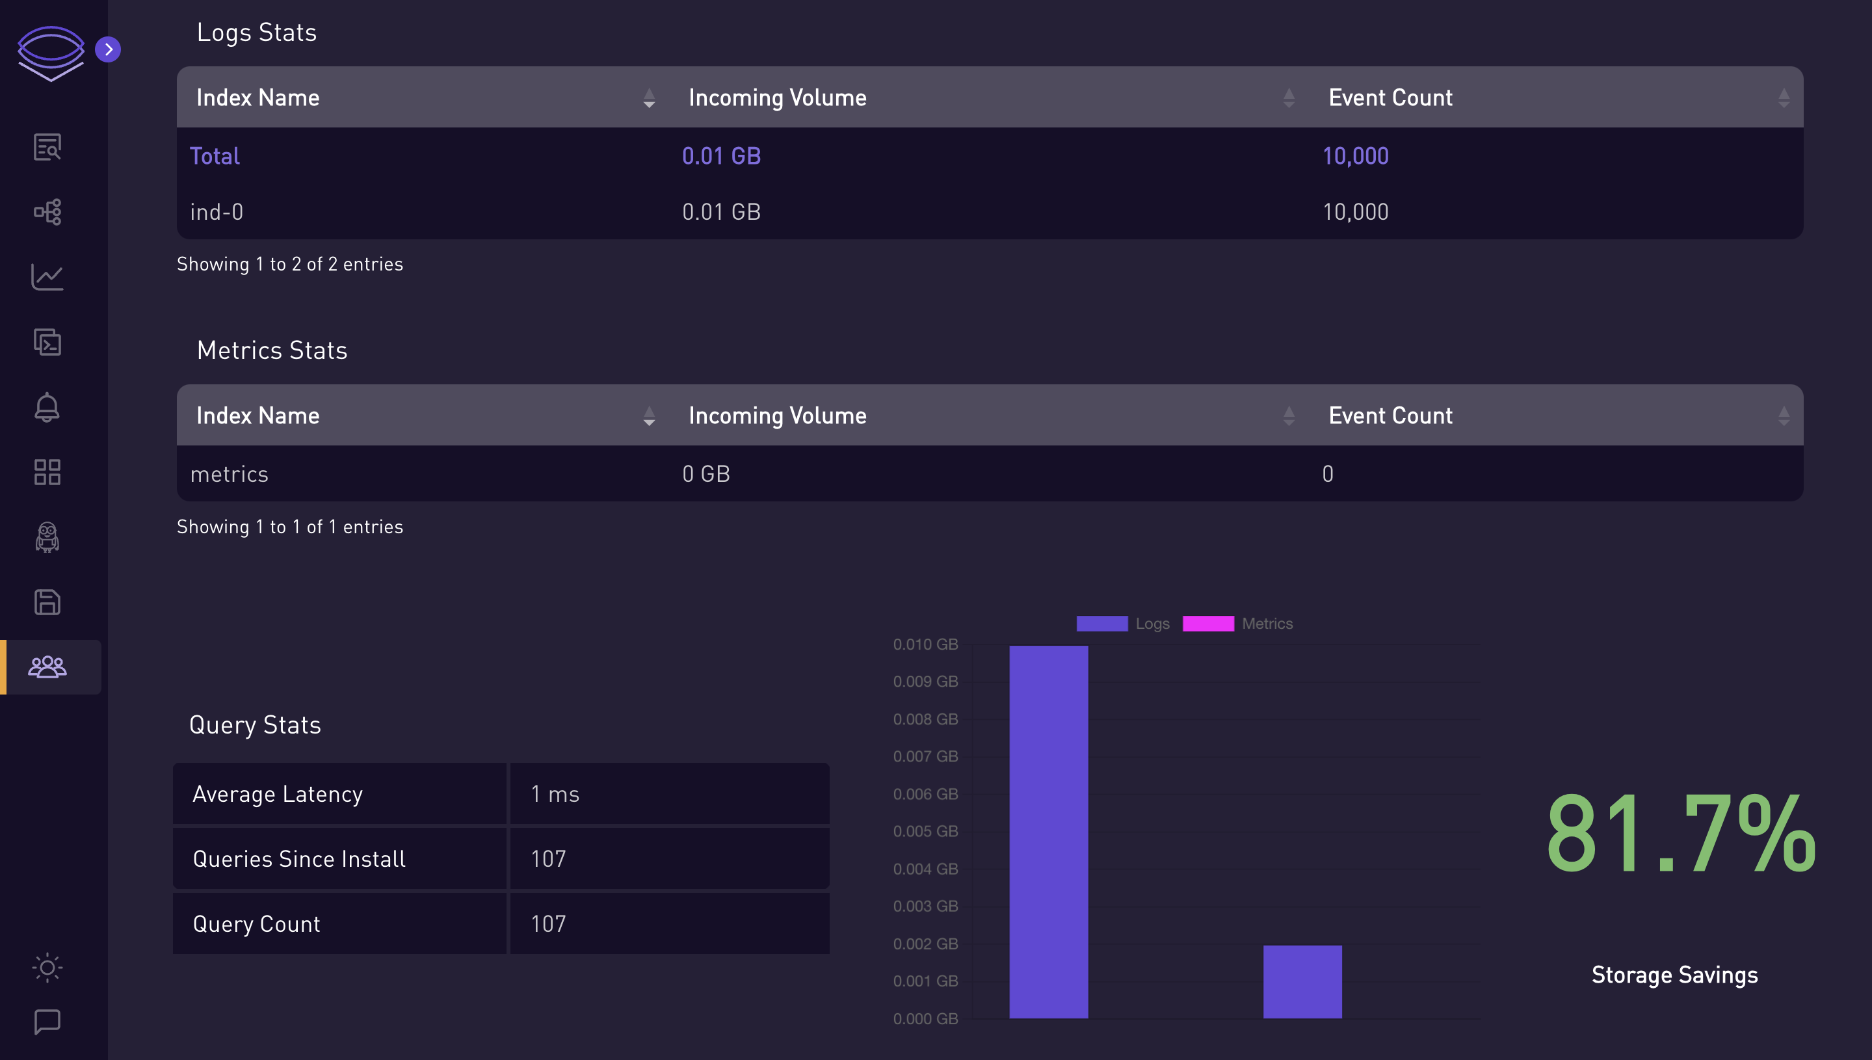Open the dashboards grid icon
This screenshot has width=1872, height=1060.
[47, 471]
